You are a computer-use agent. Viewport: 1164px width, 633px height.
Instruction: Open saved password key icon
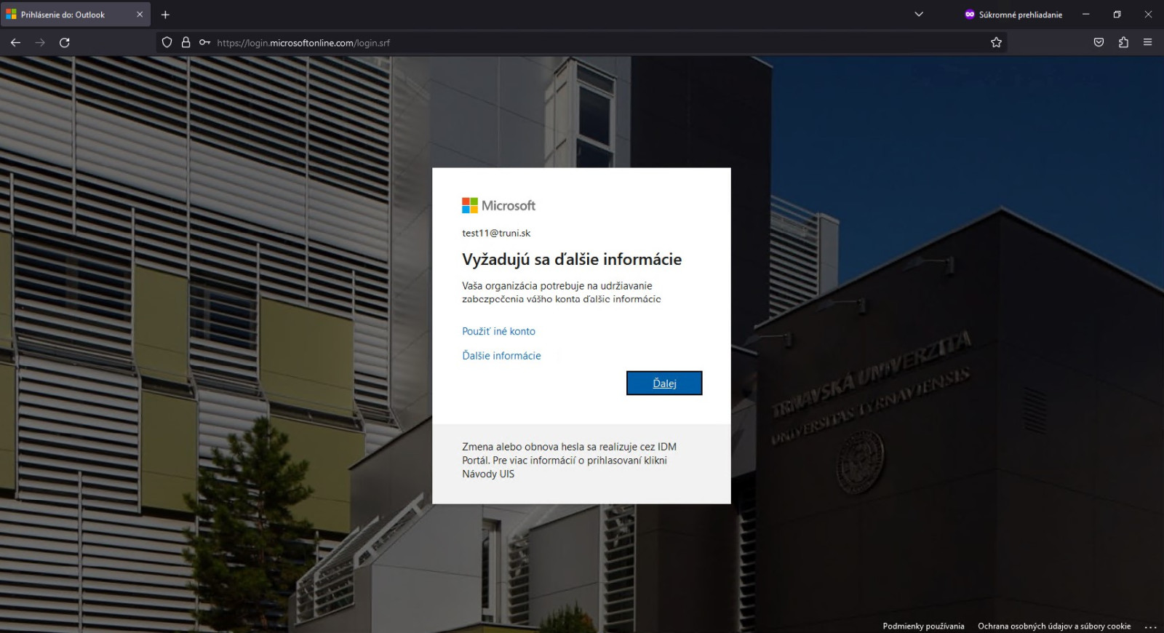204,42
